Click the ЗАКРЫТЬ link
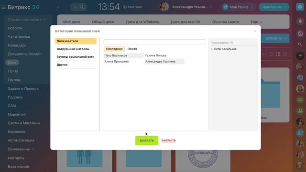This screenshot has height=172, width=306. (x=168, y=140)
